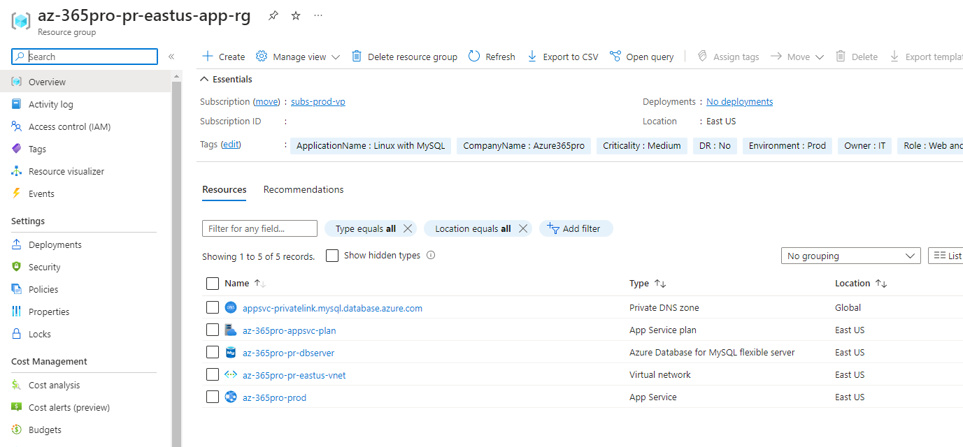Screen dimensions: 963x447
Task: Click the Locks padlock icon
Action: [16, 334]
